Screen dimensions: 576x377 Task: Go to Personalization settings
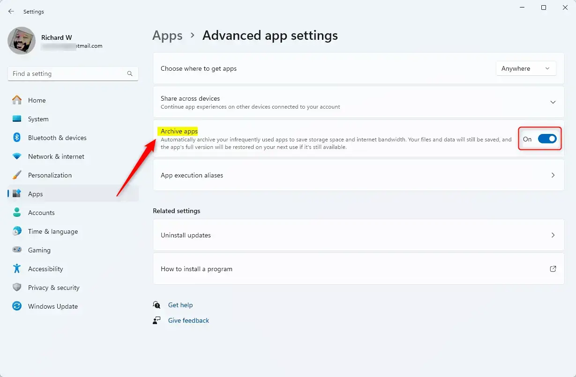pos(51,175)
